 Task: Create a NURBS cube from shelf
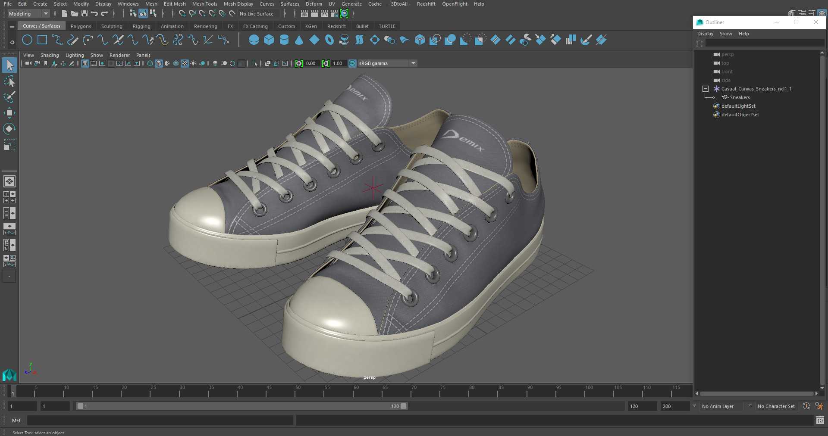pyautogui.click(x=269, y=40)
